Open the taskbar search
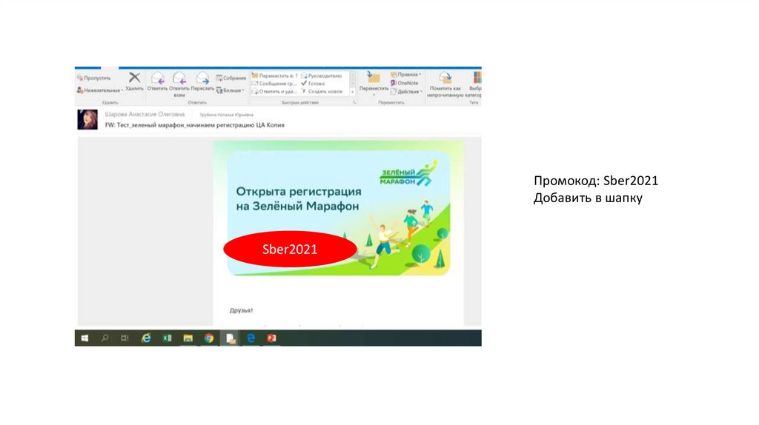The height and width of the screenshot is (425, 759). point(105,338)
